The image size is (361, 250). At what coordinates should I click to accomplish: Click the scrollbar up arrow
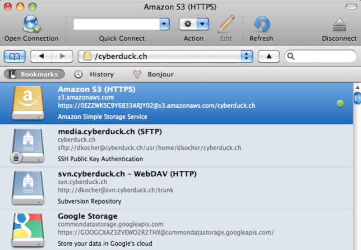point(357,87)
